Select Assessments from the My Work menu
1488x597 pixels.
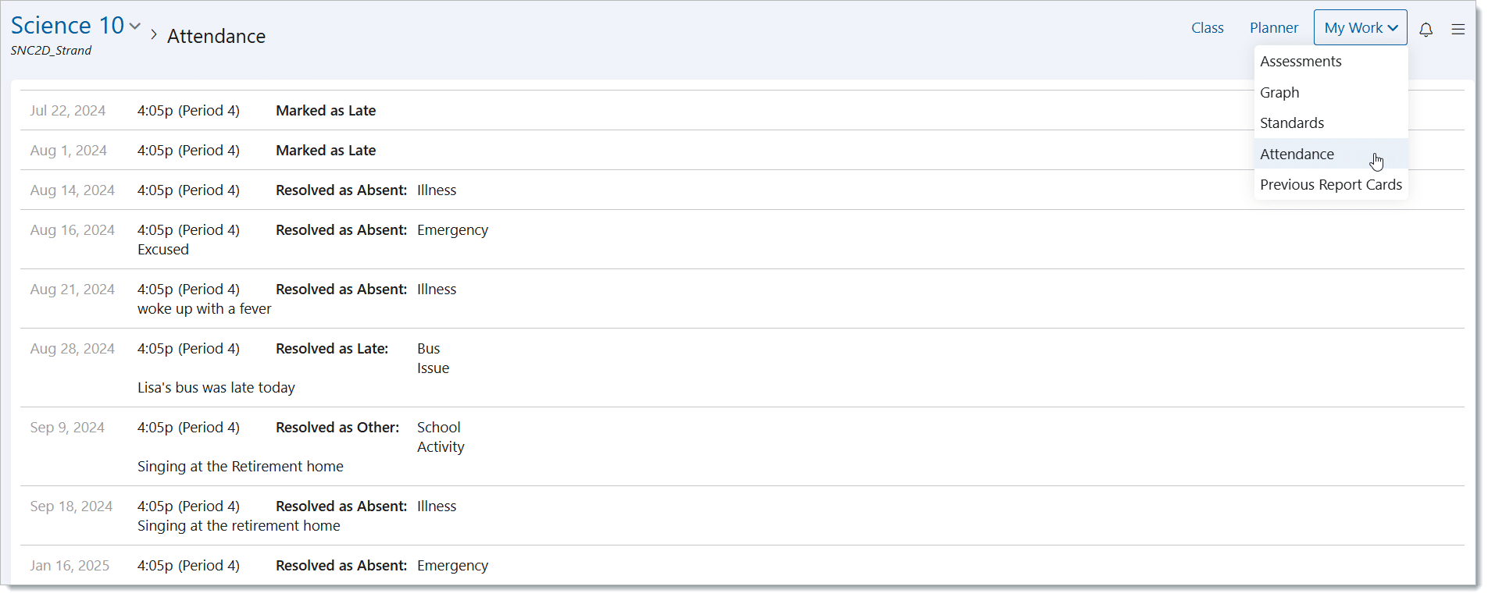[x=1301, y=62]
